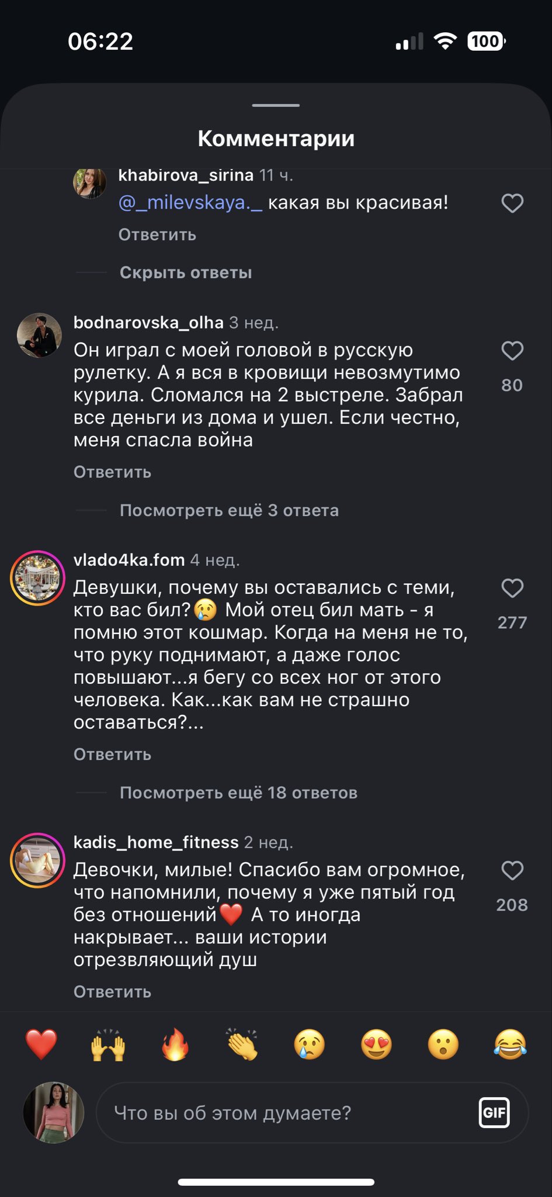
Task: Insert the heart-eyes emoji
Action: pos(376,1044)
